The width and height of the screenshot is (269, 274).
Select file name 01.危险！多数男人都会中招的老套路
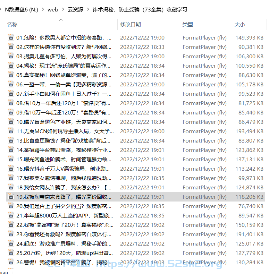(64, 37)
